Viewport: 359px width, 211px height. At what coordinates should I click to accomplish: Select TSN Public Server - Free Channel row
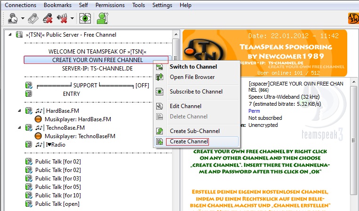71,35
